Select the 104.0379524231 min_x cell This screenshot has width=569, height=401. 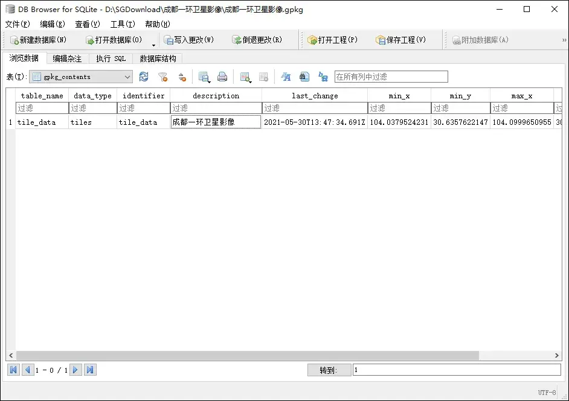pyautogui.click(x=399, y=122)
